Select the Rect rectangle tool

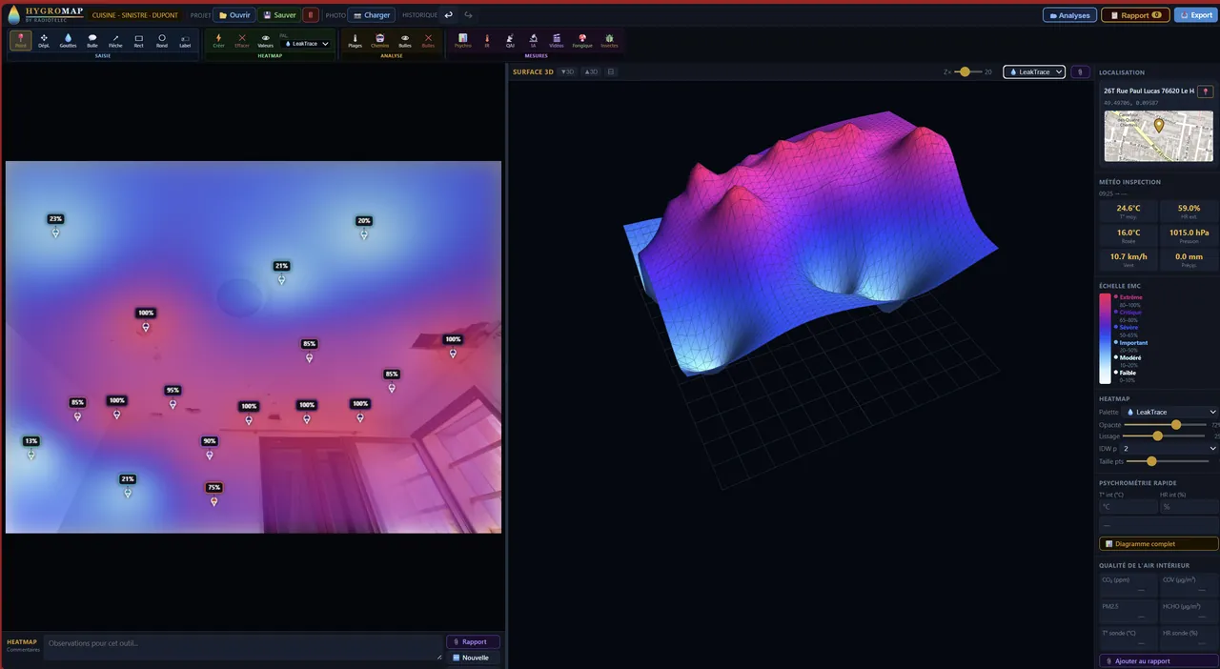(x=139, y=40)
